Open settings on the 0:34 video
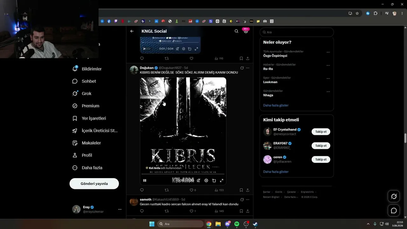 pos(183,49)
